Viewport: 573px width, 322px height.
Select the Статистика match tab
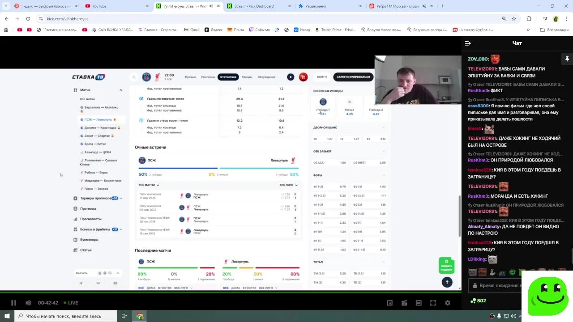[x=228, y=77]
